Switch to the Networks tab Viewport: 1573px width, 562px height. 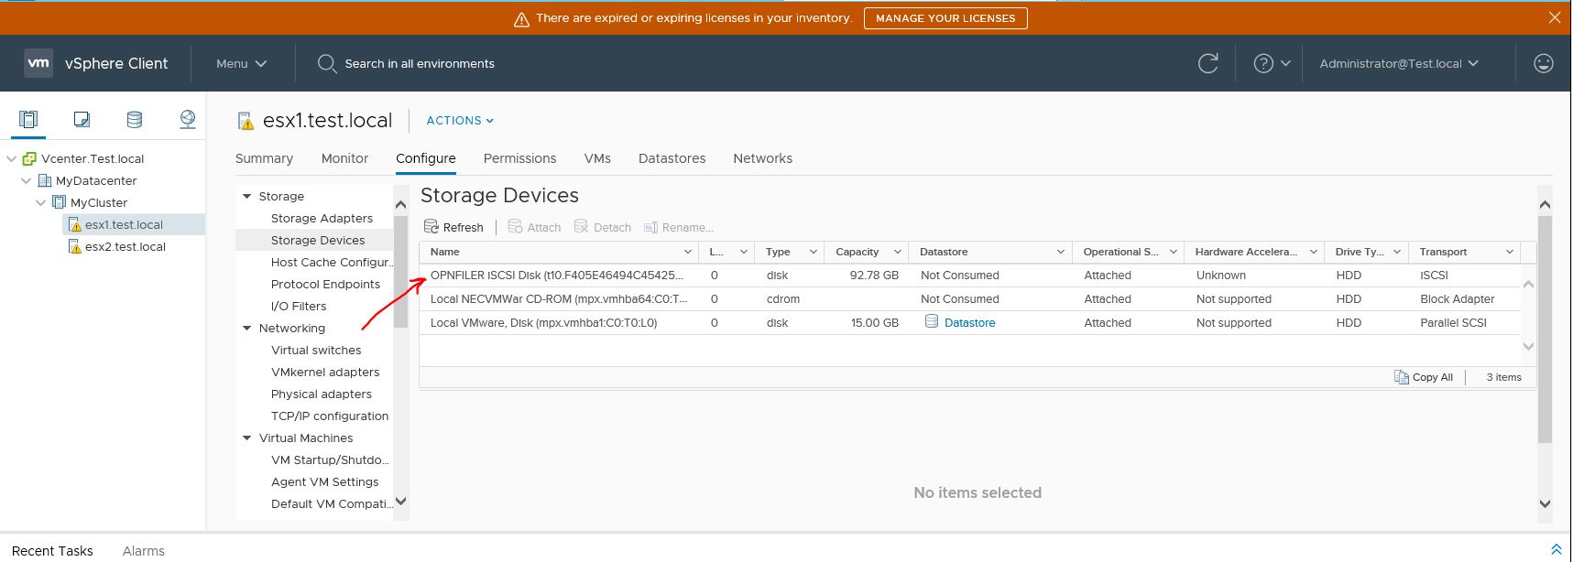pyautogui.click(x=762, y=158)
